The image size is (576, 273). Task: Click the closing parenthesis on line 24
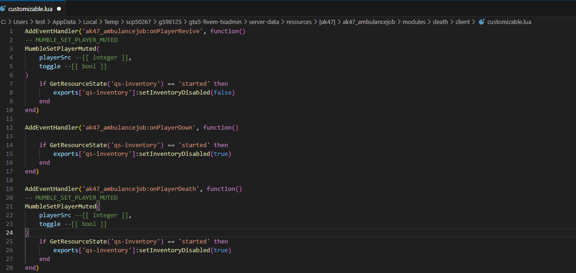pos(27,233)
